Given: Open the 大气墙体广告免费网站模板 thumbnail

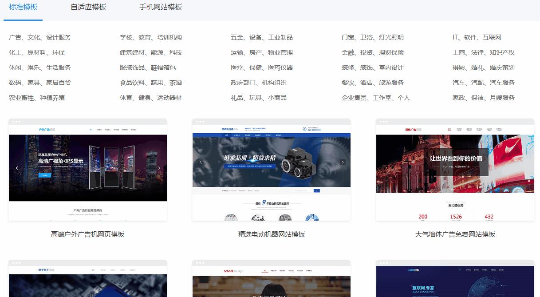Looking at the screenshot, I should (x=455, y=170).
